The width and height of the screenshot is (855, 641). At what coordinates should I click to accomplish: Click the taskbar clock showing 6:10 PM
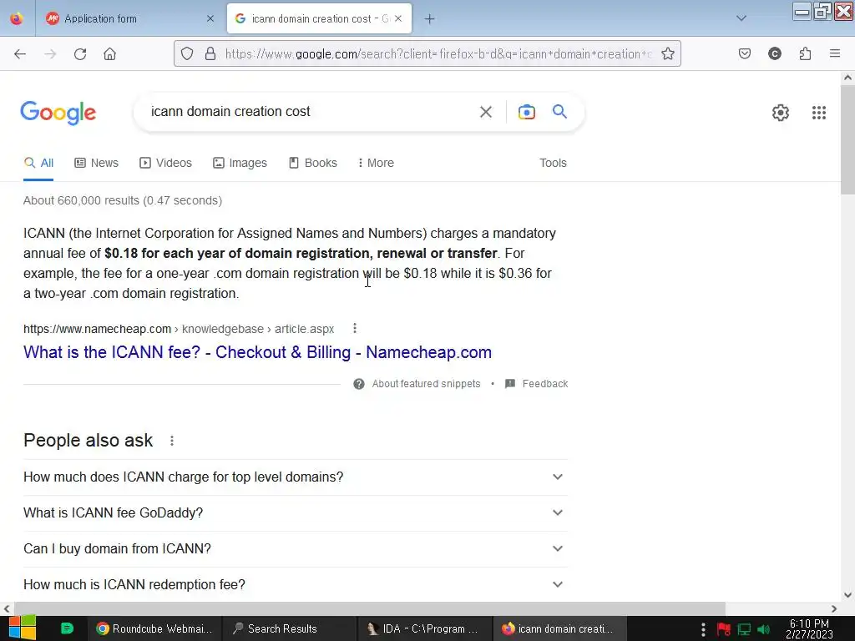[809, 629]
